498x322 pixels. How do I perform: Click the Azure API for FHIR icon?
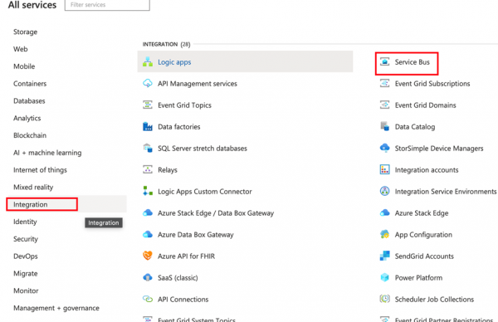click(148, 256)
